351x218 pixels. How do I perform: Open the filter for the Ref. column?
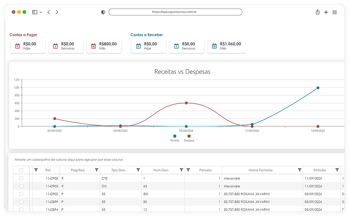click(36, 170)
